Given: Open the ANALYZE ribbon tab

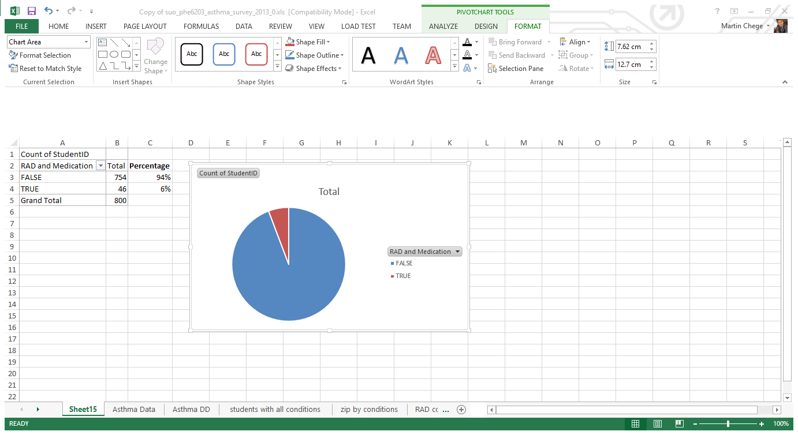Looking at the screenshot, I should click(x=443, y=27).
